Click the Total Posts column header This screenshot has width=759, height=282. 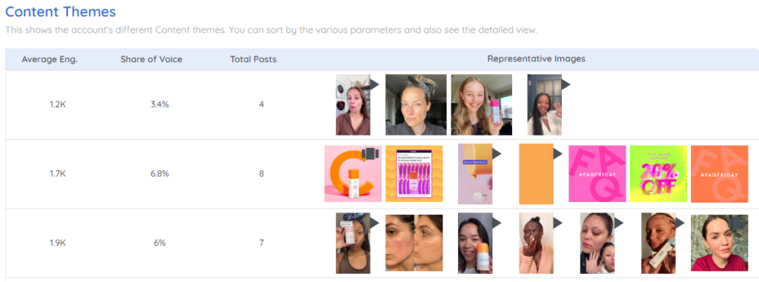(253, 59)
